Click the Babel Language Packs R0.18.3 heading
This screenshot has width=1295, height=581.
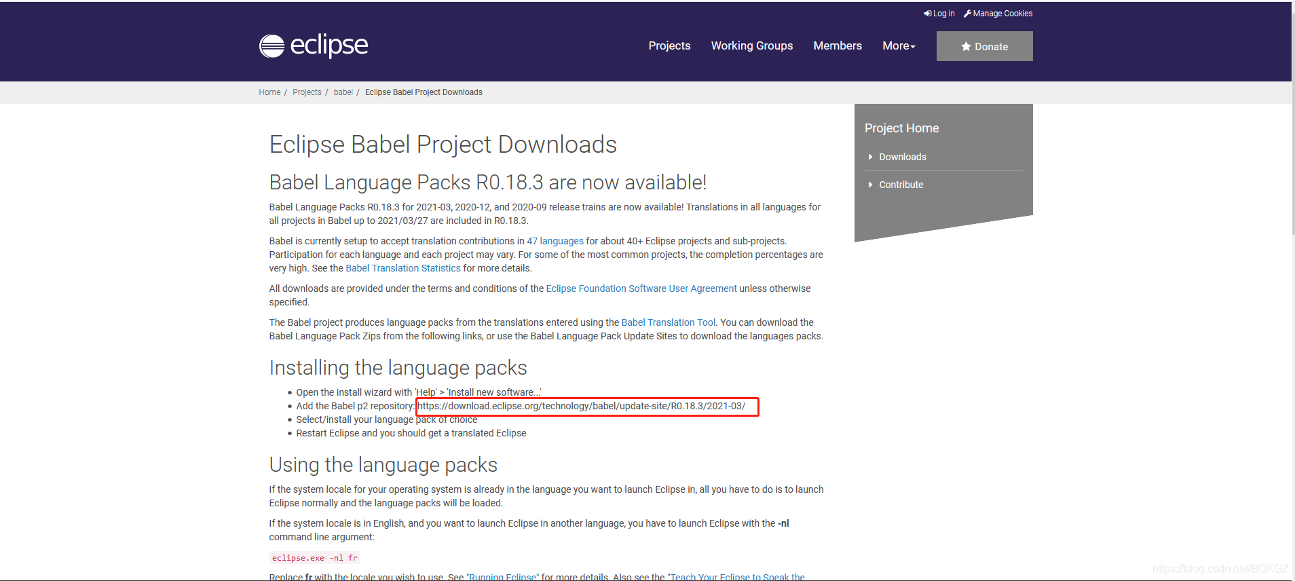488,183
